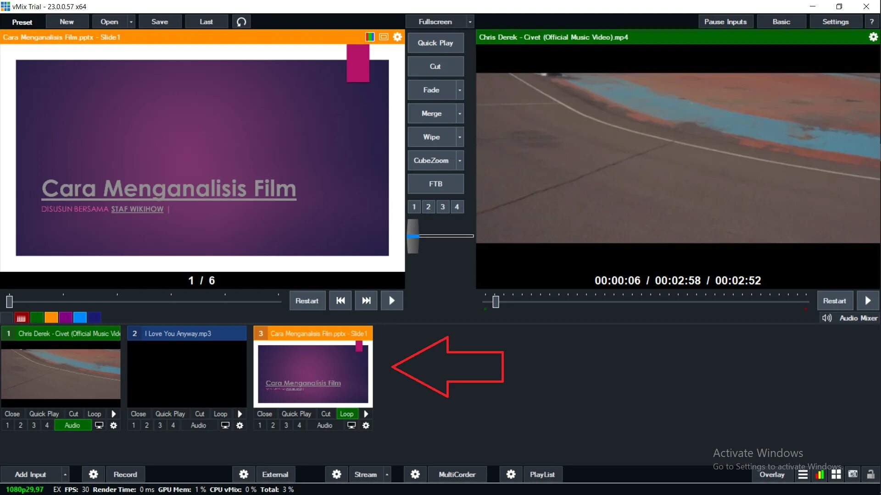Open the Settings menu
This screenshot has height=495, width=881.
(835, 22)
